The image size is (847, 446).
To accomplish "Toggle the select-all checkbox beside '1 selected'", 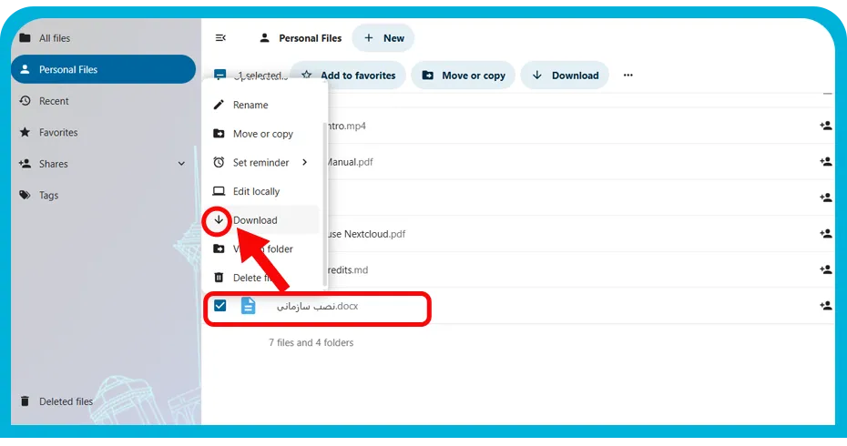I will point(219,75).
